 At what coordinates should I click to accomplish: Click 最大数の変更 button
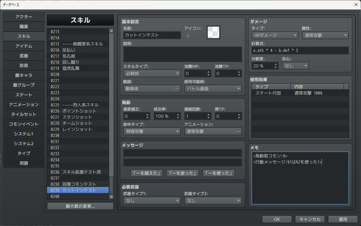(80, 206)
